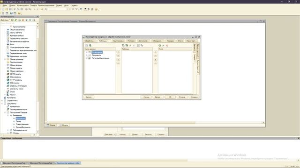Screen dimensions: 300x168
Task: Open the Конфигурация menu
Action: pyautogui.click(x=23, y=6)
